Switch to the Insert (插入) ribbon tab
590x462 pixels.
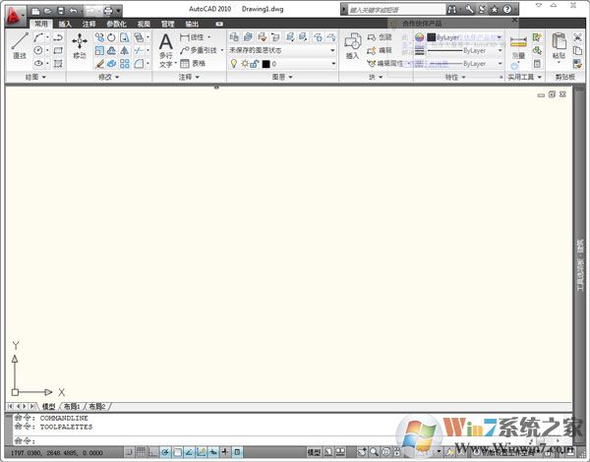(65, 24)
